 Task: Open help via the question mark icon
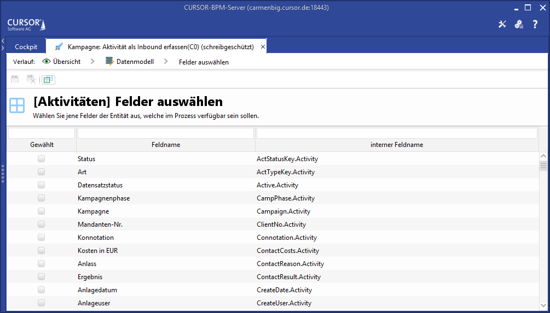pyautogui.click(x=535, y=25)
